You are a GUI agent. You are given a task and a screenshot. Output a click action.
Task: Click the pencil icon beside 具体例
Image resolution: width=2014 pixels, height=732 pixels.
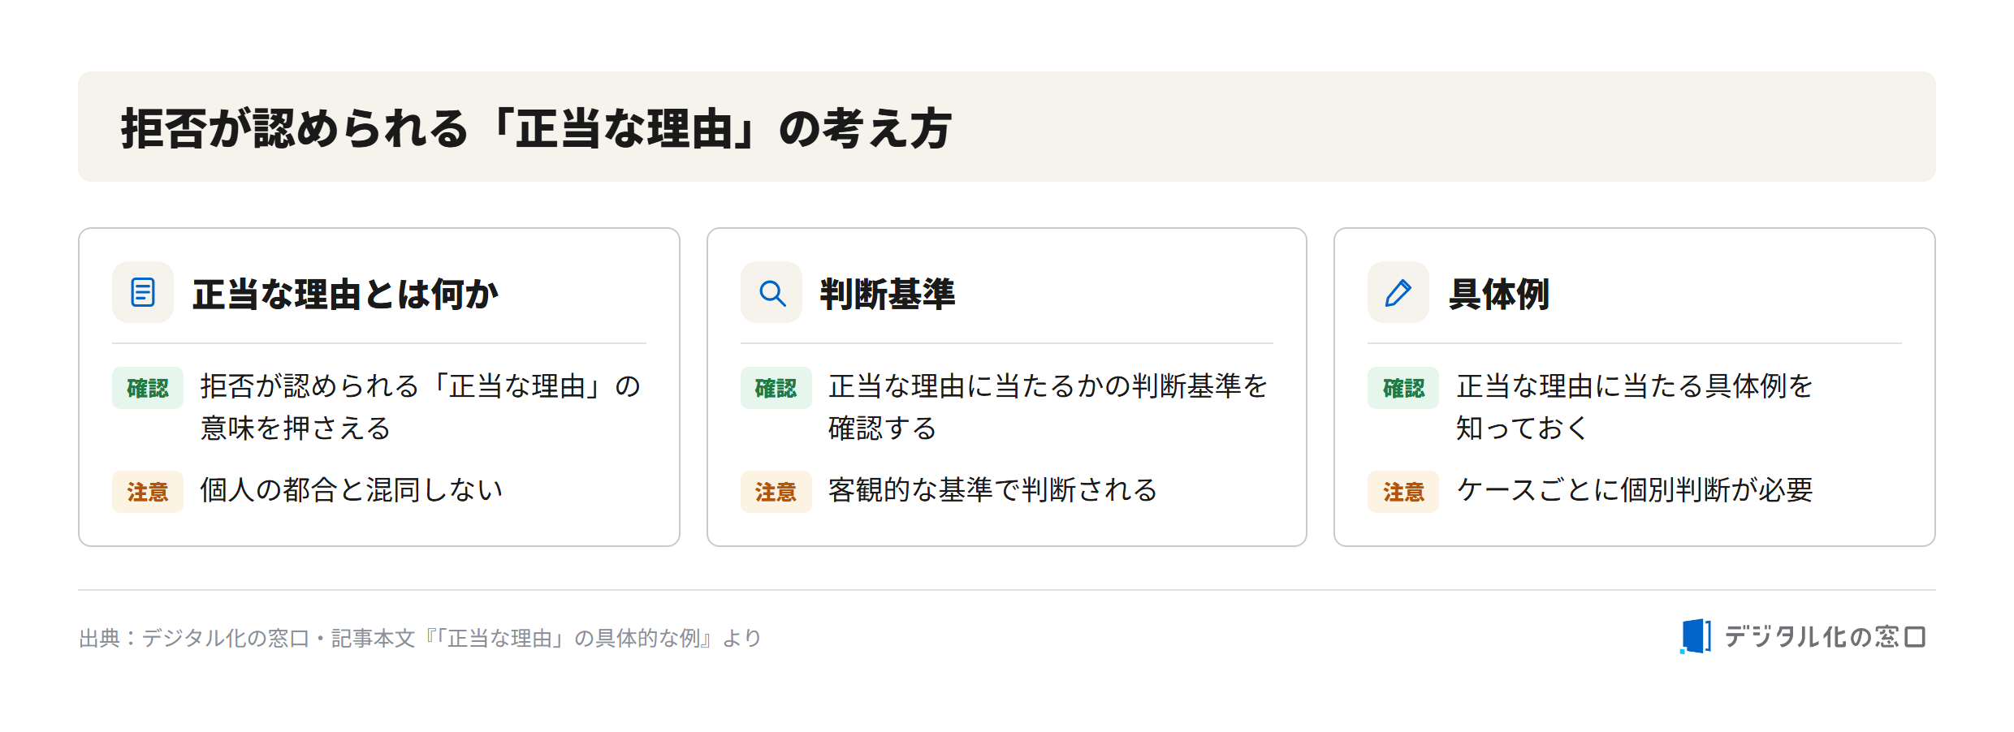pyautogui.click(x=1398, y=292)
